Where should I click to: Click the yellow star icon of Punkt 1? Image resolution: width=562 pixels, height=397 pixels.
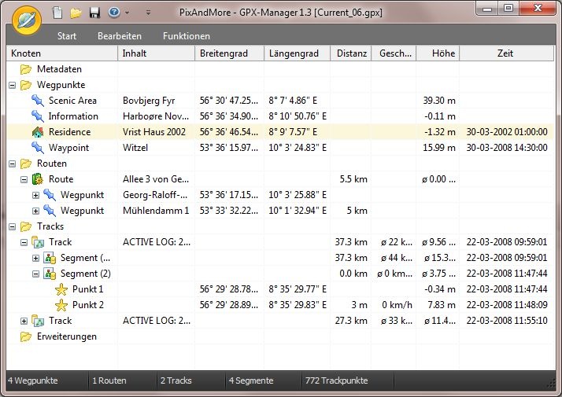(x=61, y=289)
